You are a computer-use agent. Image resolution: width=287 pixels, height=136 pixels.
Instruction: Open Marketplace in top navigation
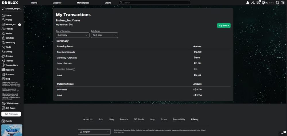[x=83, y=3]
